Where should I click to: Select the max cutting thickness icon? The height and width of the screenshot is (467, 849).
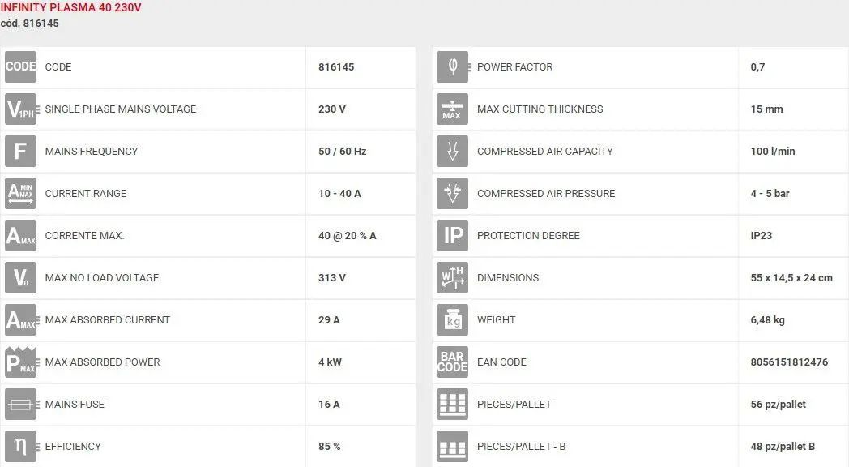click(453, 109)
